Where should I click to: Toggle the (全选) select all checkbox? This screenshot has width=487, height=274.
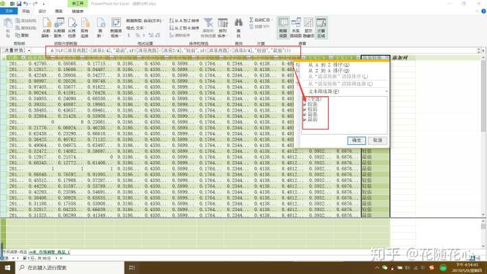tap(305, 99)
